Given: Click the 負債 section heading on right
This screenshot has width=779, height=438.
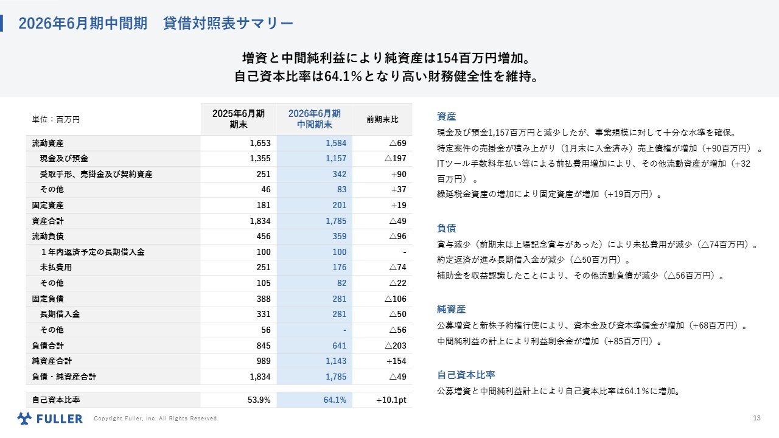Looking at the screenshot, I should pyautogui.click(x=446, y=228).
